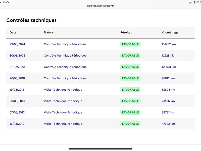Tap the Wi-Fi status icon
Image resolution: width=201 pixels, height=151 pixels.
[194, 2]
